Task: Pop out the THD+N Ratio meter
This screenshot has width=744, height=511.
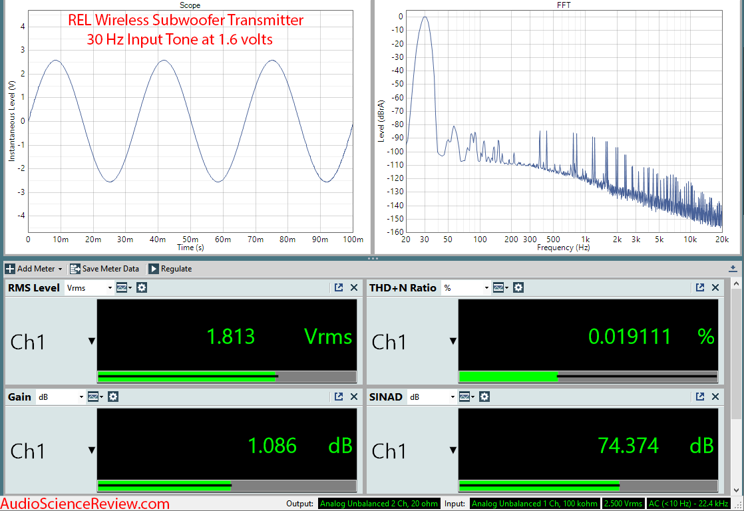Action: pyautogui.click(x=700, y=287)
